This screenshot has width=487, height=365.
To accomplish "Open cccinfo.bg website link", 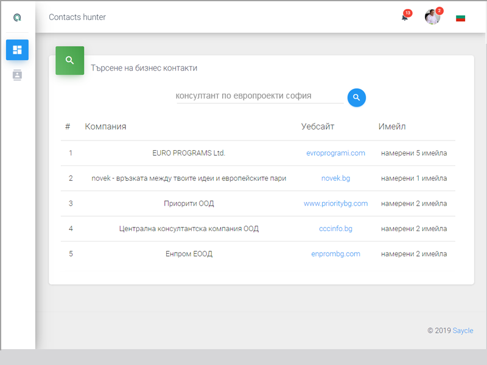I will [x=335, y=229].
